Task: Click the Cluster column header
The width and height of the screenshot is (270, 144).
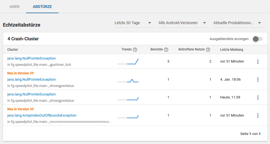Action: click(x=13, y=50)
